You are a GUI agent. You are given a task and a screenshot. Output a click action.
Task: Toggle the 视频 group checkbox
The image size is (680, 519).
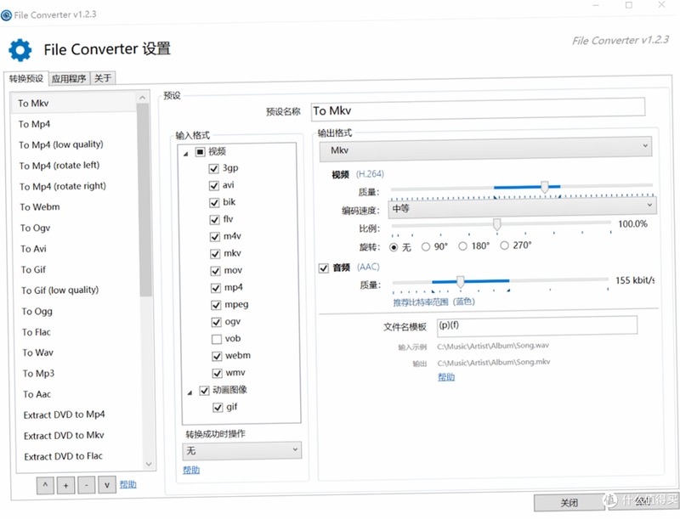pos(200,152)
